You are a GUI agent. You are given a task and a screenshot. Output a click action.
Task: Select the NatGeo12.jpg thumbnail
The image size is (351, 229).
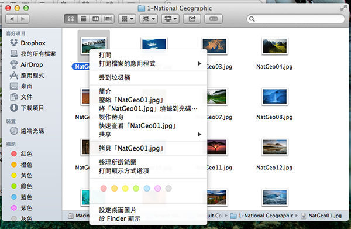275,147
